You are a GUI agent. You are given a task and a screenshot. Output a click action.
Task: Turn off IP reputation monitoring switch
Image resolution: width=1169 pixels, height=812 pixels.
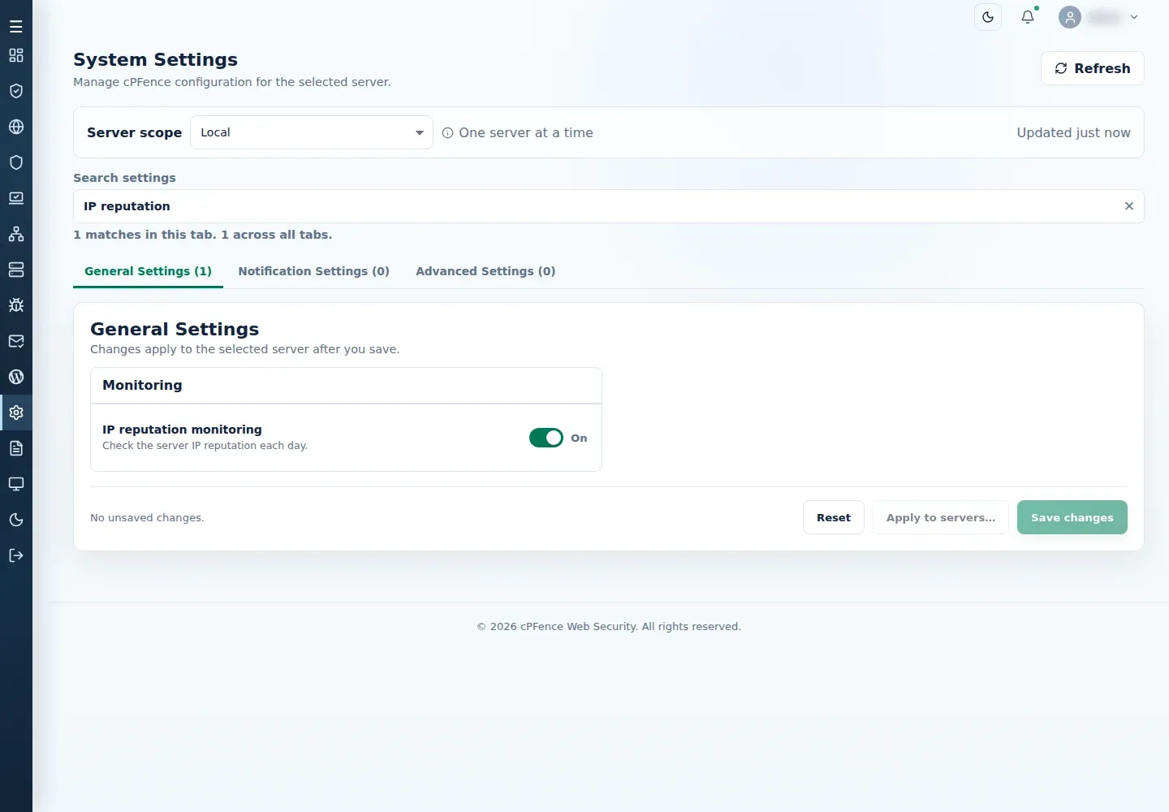pos(546,438)
